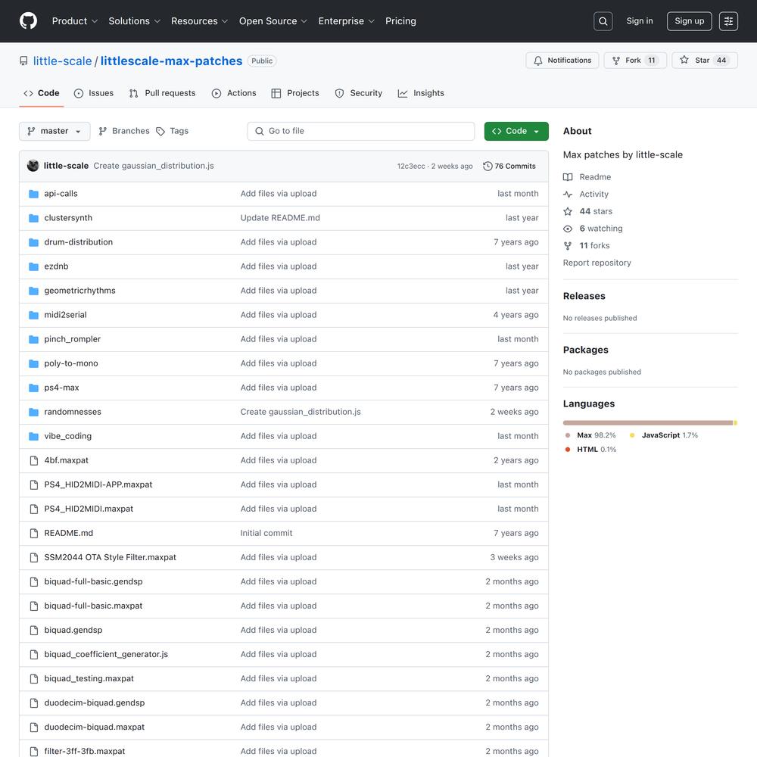This screenshot has height=757, width=757.
Task: Open the geometricrhythms folder
Action: click(79, 291)
